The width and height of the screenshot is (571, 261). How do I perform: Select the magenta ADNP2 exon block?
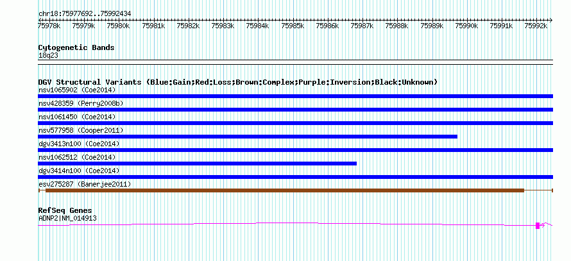pos(538,226)
